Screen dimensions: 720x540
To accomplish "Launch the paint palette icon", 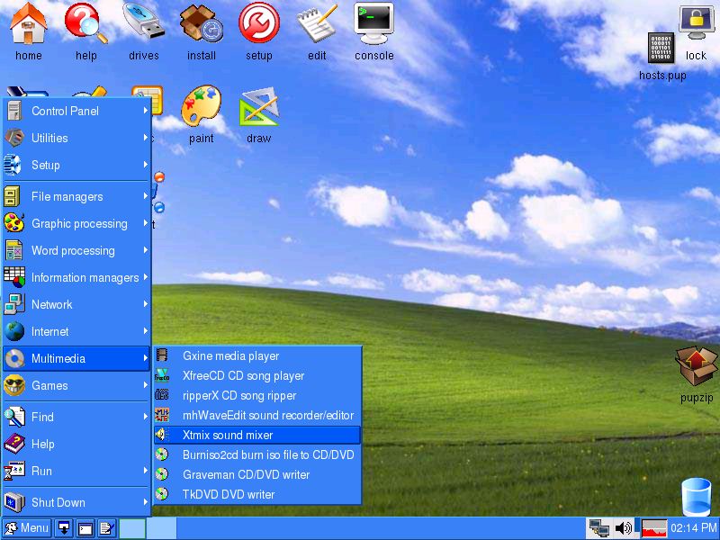I will click(x=201, y=105).
